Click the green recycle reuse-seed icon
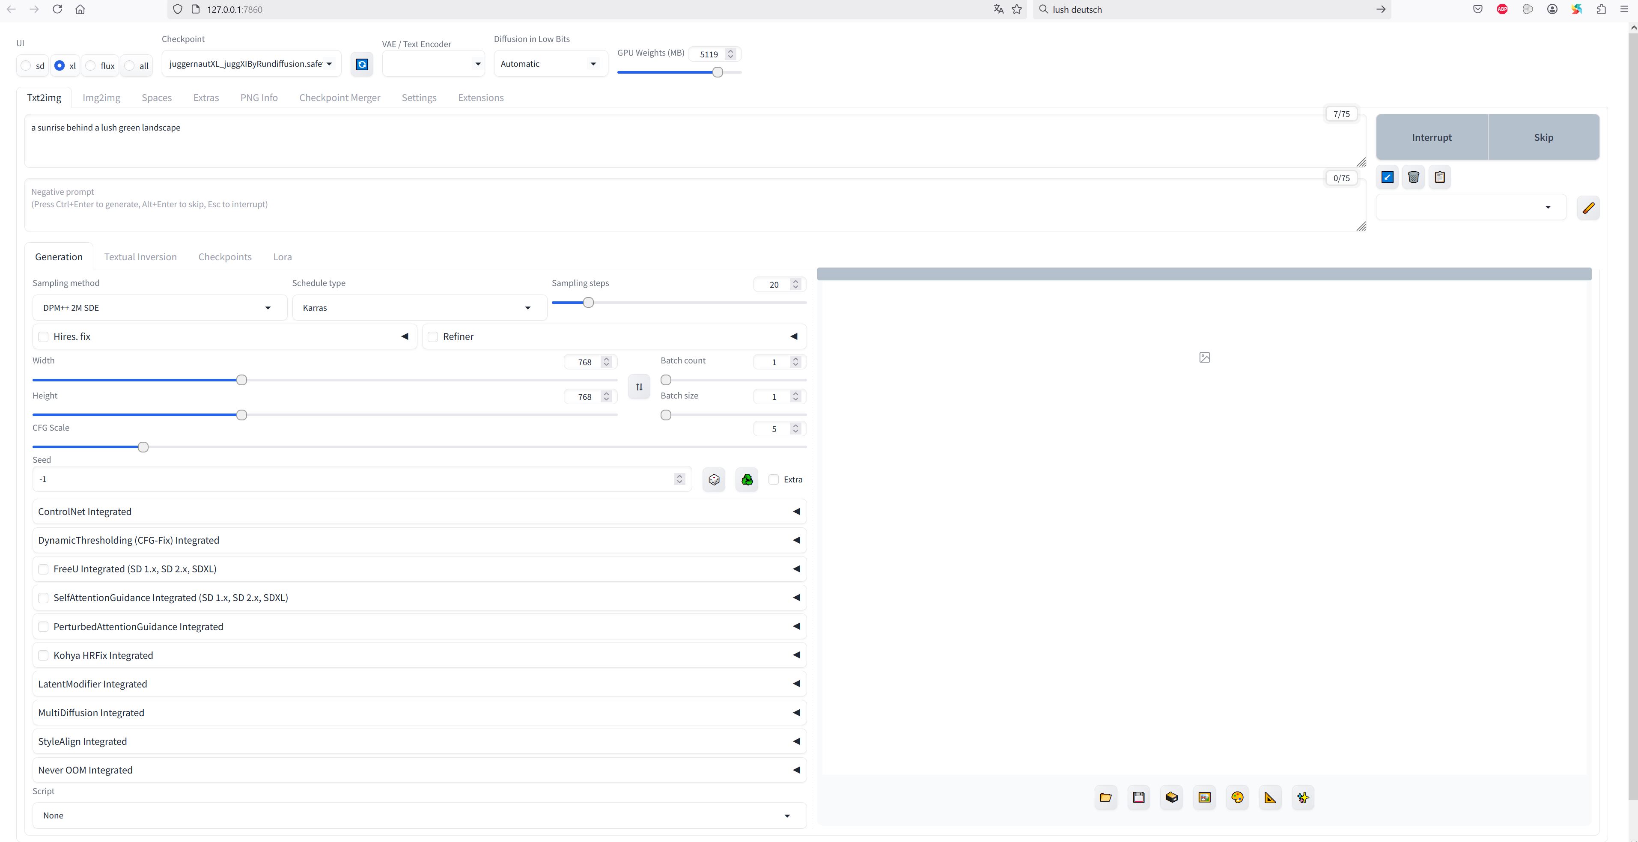Screen dimensions: 1638x842 [x=747, y=479]
